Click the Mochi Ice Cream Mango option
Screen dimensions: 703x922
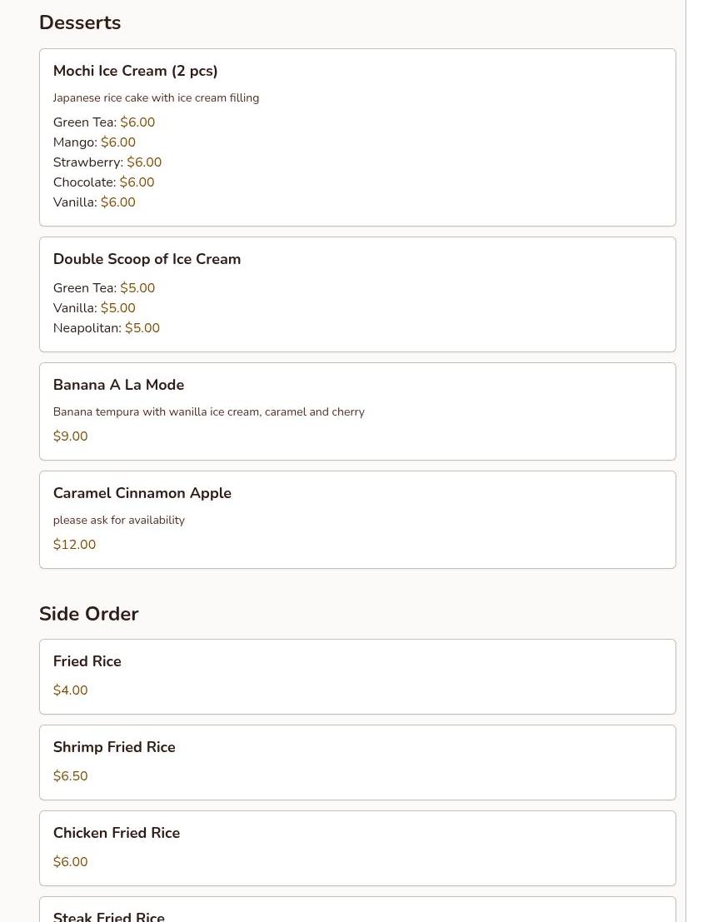[x=94, y=142]
